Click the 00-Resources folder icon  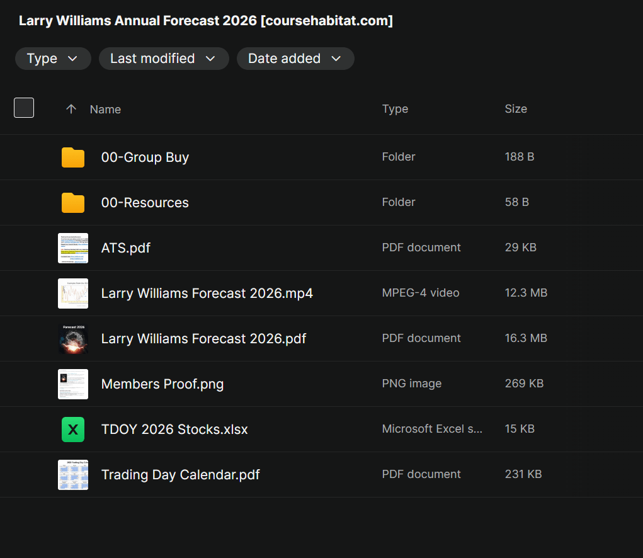(x=72, y=202)
